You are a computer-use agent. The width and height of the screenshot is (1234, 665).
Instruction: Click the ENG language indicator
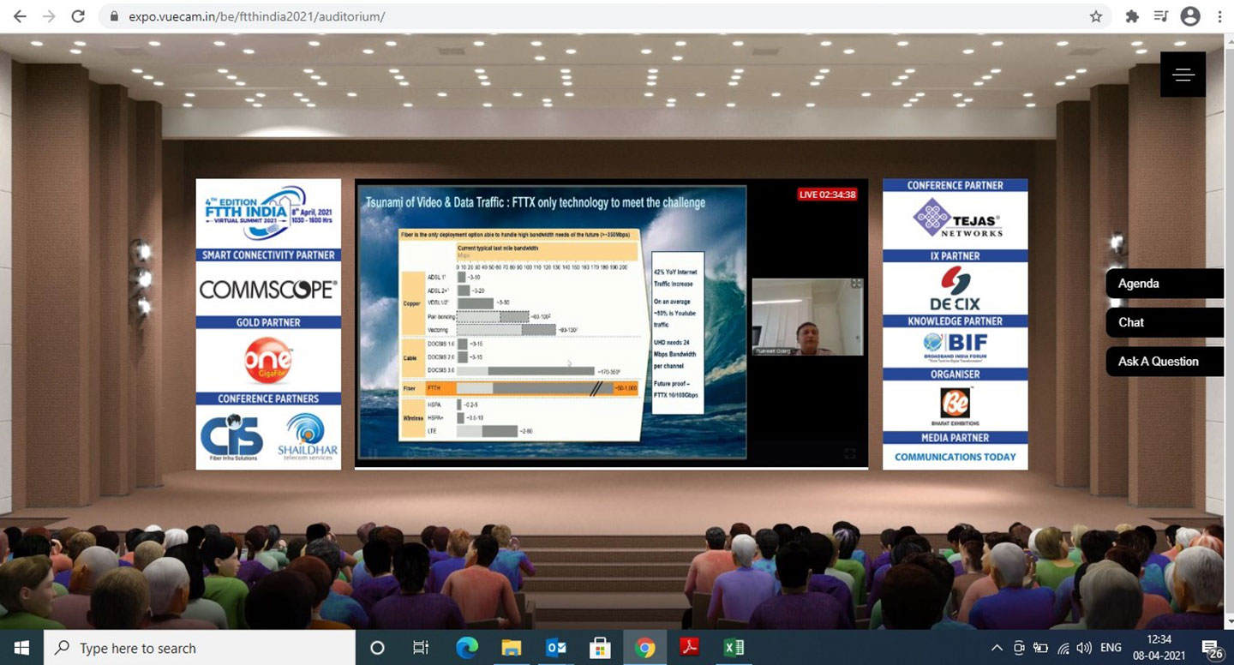[1111, 648]
